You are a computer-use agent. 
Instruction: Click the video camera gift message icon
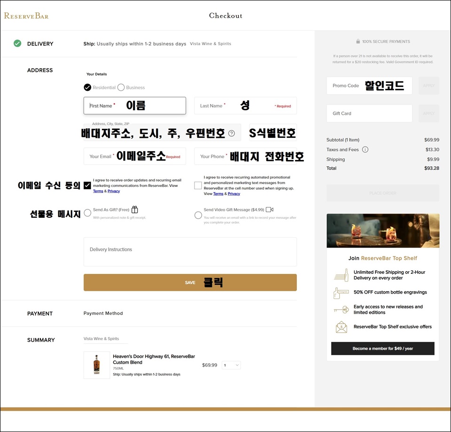[x=270, y=209]
